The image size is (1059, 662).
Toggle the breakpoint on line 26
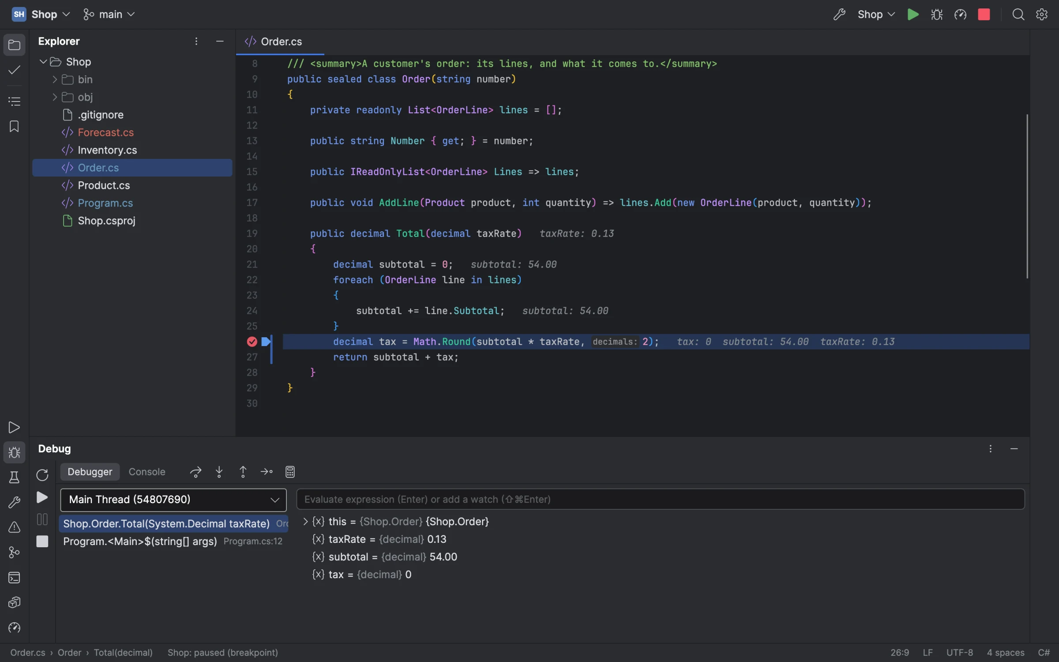(252, 342)
